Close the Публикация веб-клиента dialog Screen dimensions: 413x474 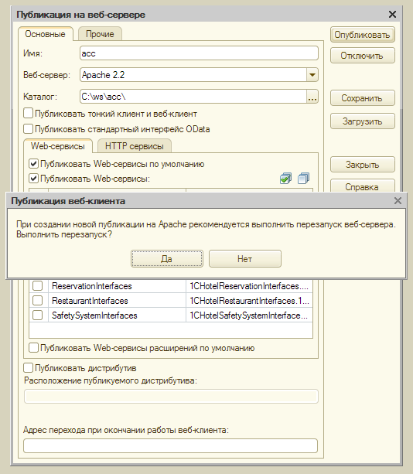tap(398, 201)
